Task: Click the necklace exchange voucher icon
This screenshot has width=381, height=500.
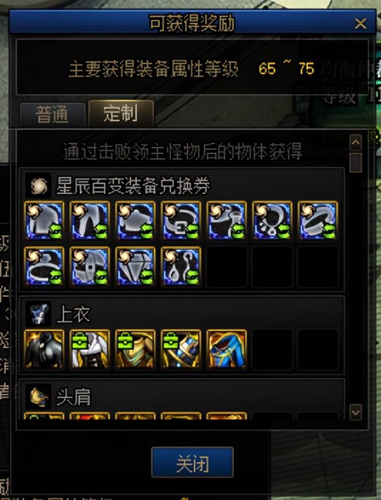Action: (272, 220)
